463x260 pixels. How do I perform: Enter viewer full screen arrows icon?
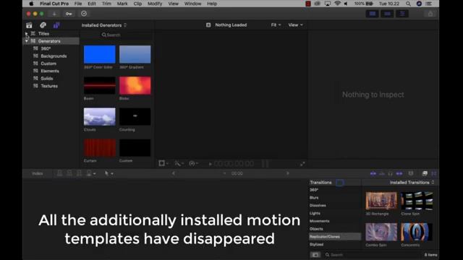point(302,164)
